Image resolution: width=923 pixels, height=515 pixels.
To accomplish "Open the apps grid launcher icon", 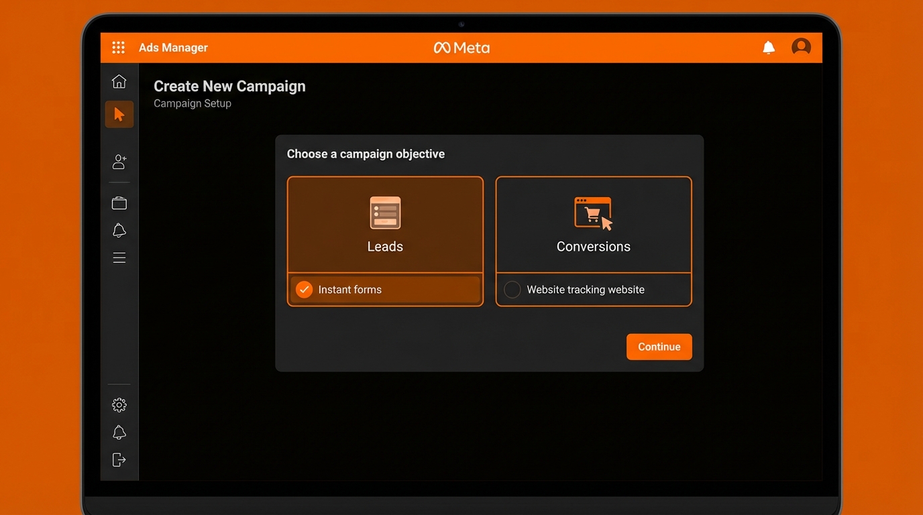I will pyautogui.click(x=119, y=48).
